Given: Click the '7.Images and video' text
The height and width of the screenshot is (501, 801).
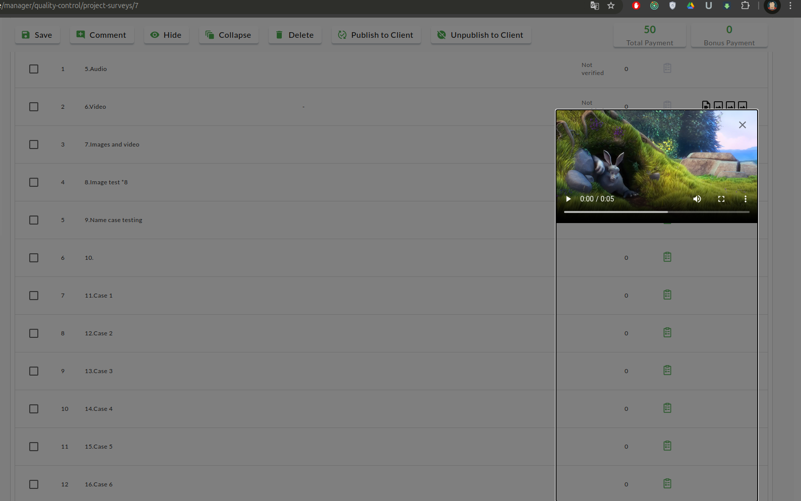Looking at the screenshot, I should [112, 145].
